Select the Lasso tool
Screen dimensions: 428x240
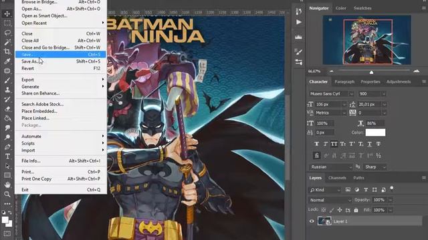pos(7,33)
